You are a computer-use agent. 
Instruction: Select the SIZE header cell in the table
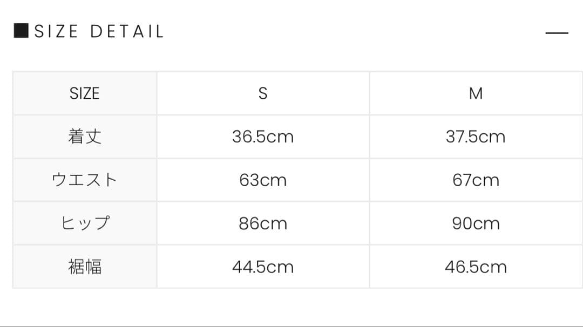pos(85,93)
